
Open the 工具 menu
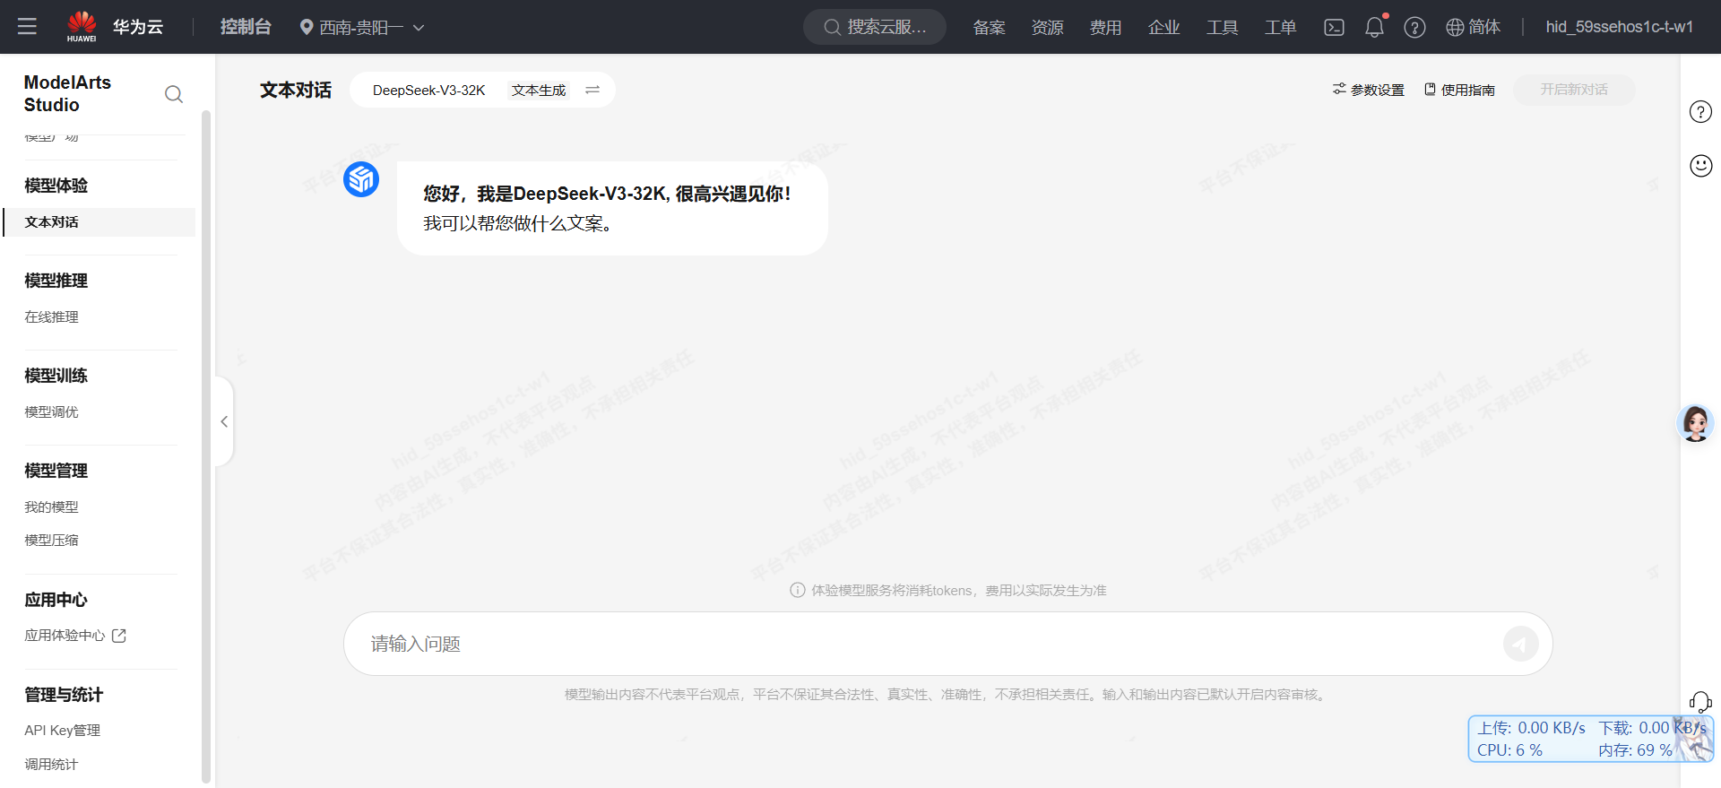1222,28
